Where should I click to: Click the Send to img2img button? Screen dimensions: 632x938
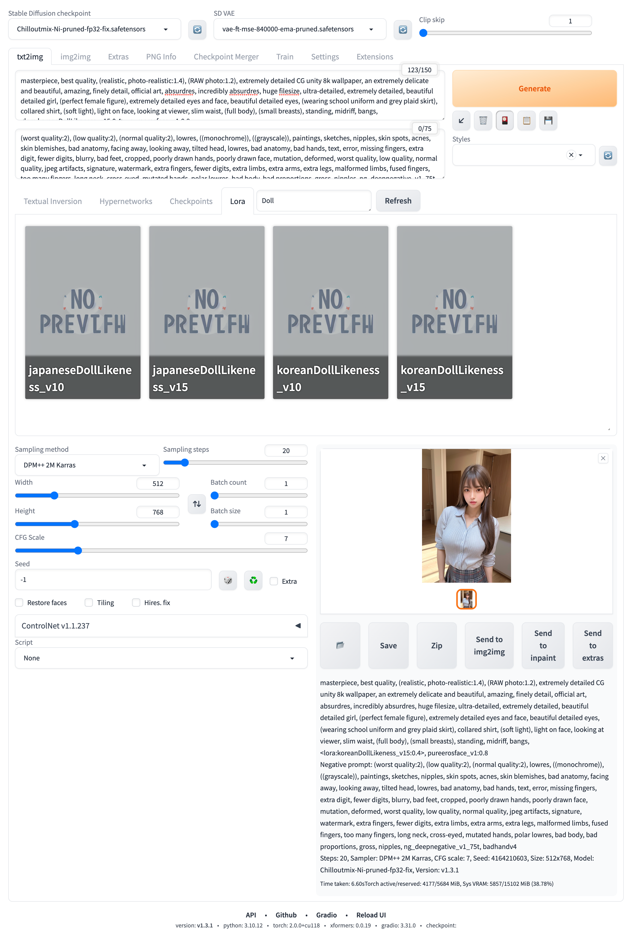tap(489, 645)
